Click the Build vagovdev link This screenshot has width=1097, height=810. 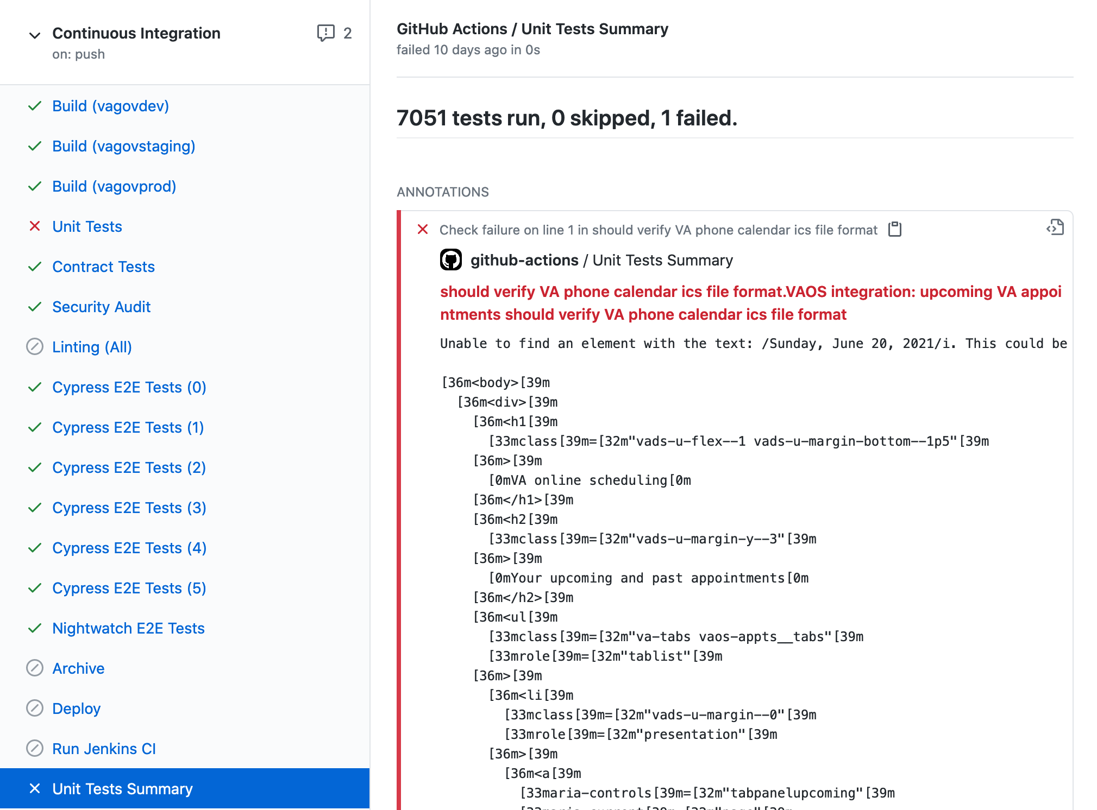(111, 105)
